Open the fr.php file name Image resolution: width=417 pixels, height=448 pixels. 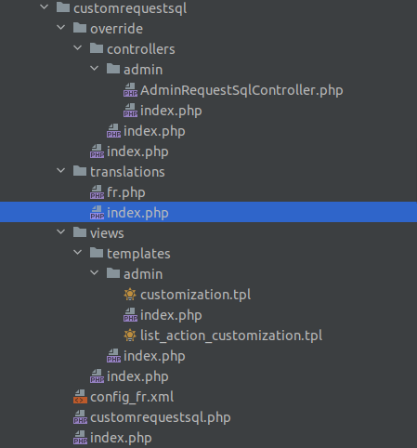pos(126,192)
